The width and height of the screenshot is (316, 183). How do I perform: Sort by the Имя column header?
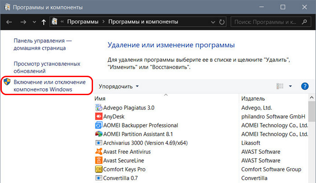point(100,98)
